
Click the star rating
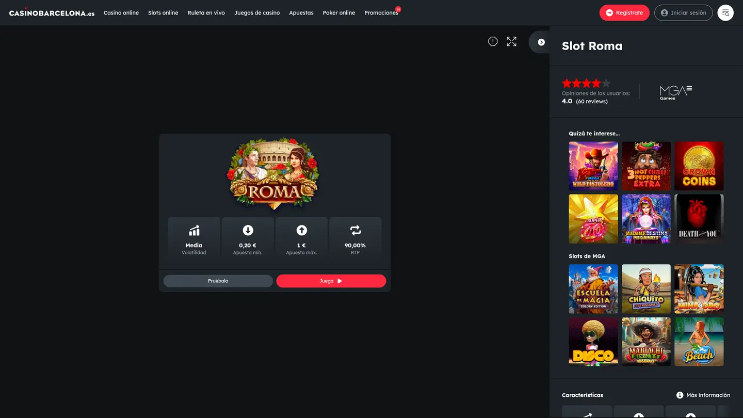pos(586,83)
